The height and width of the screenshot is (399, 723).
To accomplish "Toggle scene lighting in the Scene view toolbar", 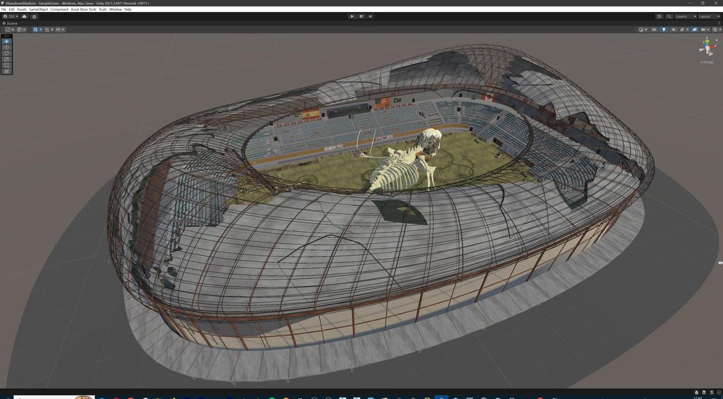I will pyautogui.click(x=665, y=29).
